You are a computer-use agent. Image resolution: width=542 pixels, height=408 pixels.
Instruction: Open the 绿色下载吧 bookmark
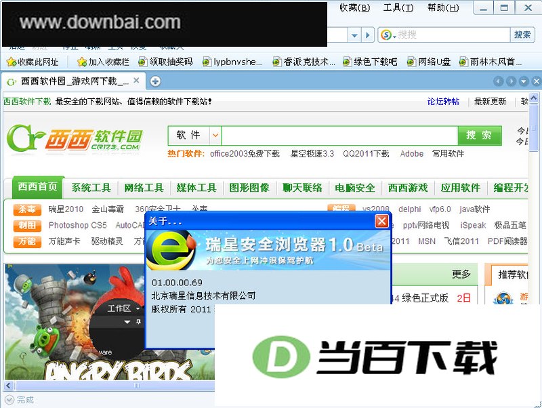coord(370,62)
